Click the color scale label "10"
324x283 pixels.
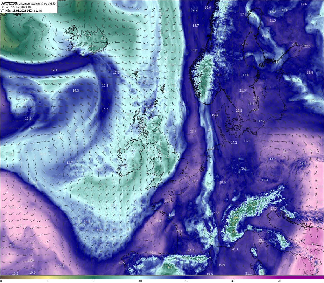[140, 281]
